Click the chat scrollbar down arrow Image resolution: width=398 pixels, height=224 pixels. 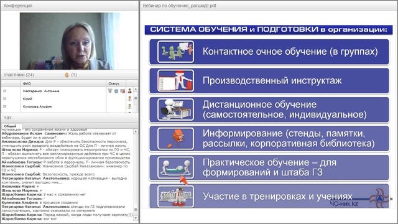[136, 218]
